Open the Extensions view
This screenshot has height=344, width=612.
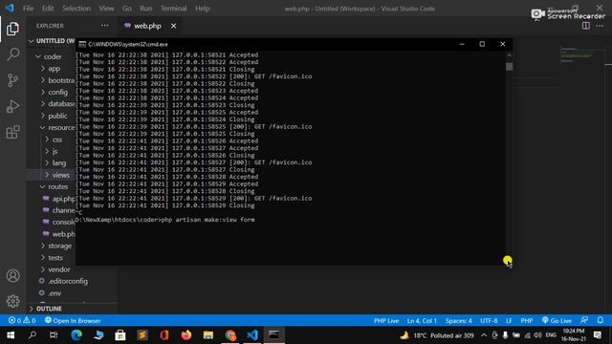tap(12, 132)
